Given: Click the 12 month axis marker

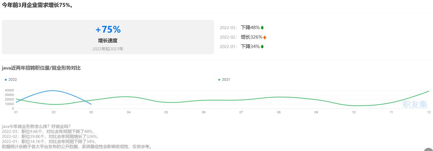Looking at the screenshot, I should point(429,112).
